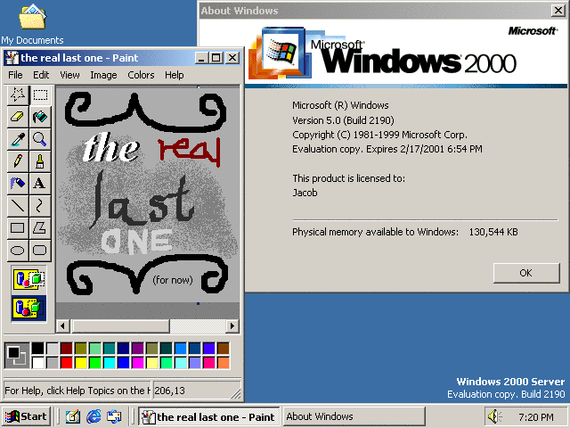Open the File menu in Paint
570x428 pixels.
(x=15, y=75)
